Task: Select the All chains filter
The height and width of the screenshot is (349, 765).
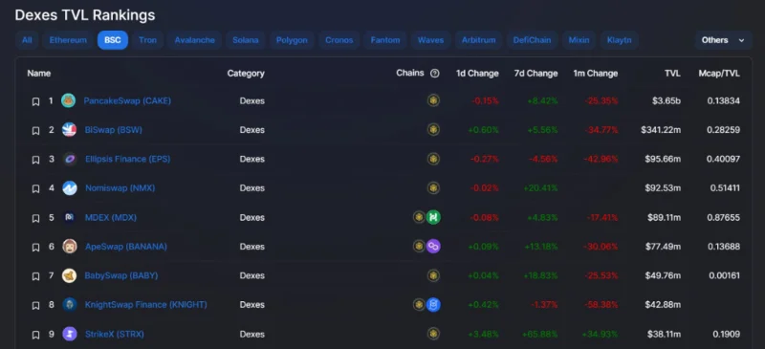Action: (x=27, y=40)
